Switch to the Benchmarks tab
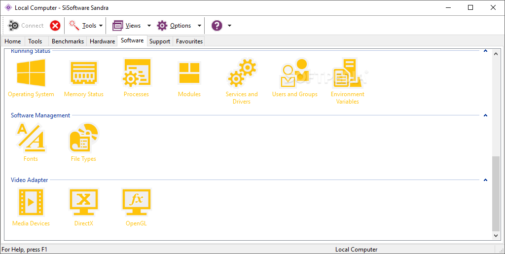 [68, 41]
